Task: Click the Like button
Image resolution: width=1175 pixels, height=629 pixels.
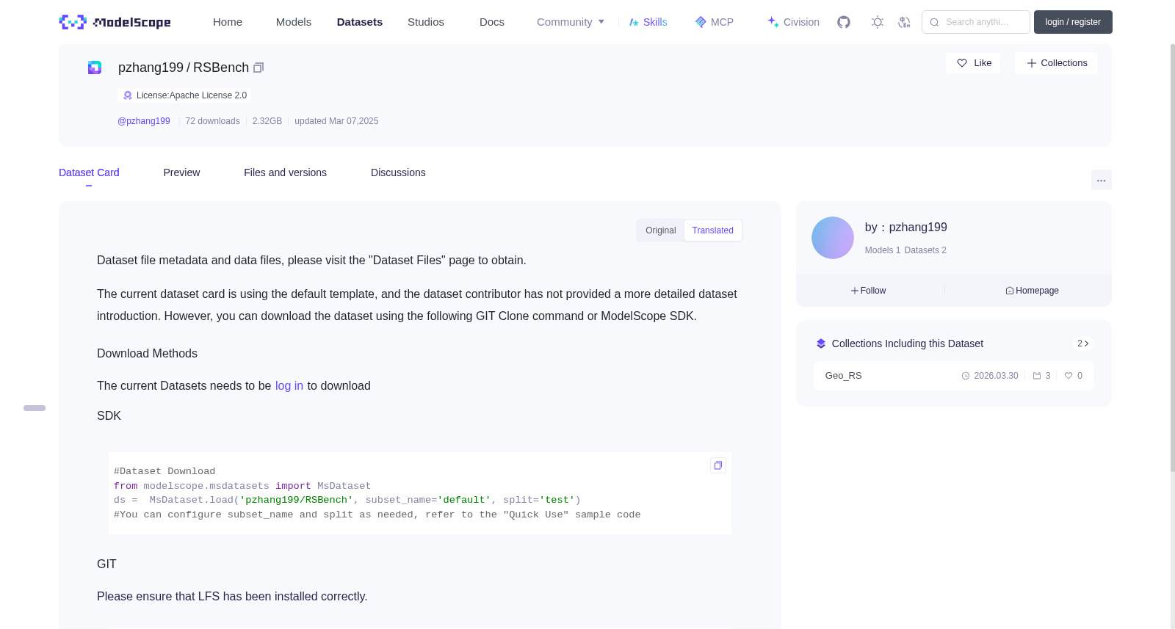Action: tap(973, 63)
